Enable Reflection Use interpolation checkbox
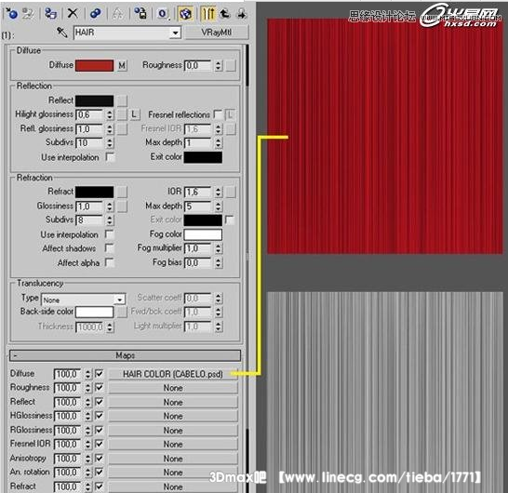Image resolution: width=508 pixels, height=493 pixels. tap(110, 157)
